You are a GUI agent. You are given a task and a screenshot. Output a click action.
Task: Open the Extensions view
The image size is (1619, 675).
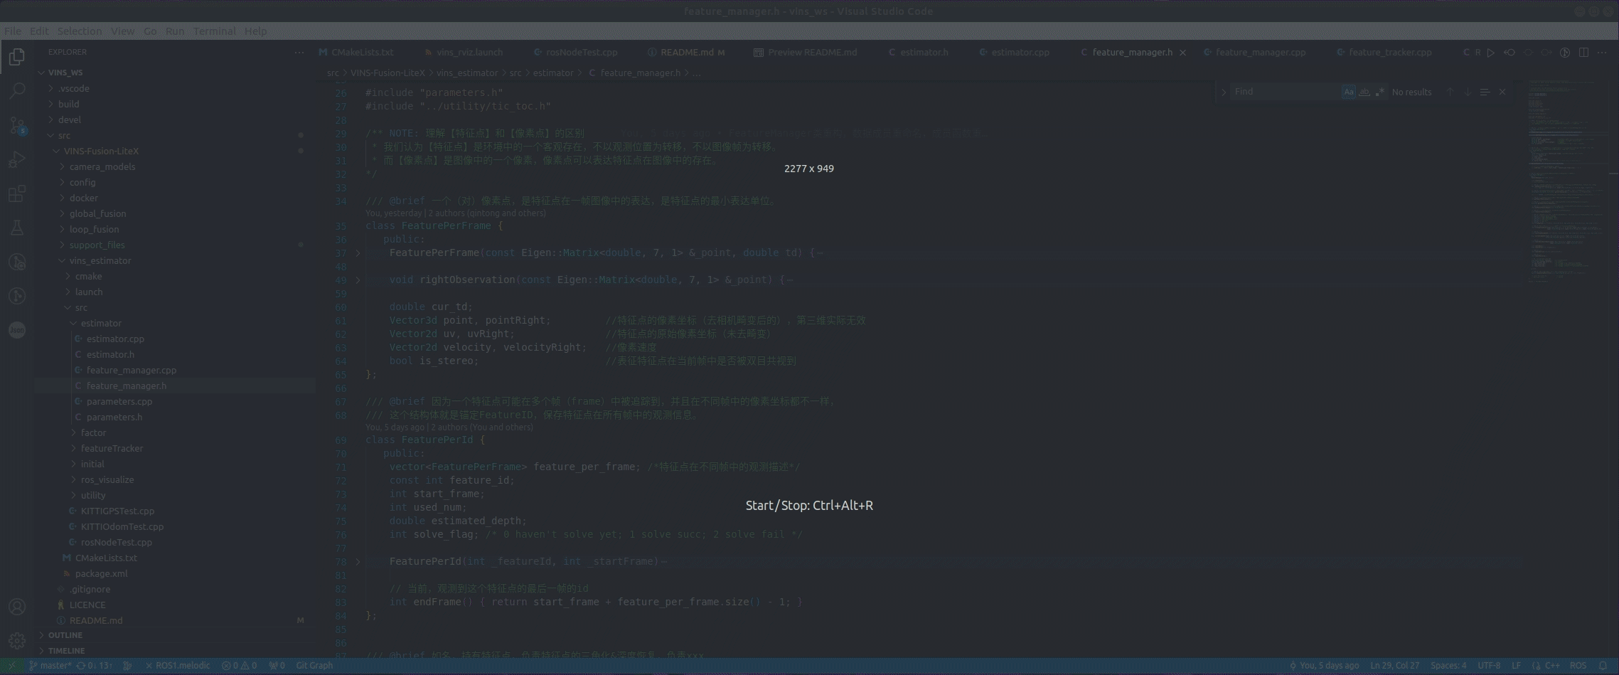[17, 193]
